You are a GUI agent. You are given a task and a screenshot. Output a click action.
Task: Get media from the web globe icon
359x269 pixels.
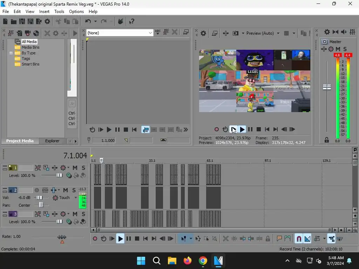click(36, 33)
